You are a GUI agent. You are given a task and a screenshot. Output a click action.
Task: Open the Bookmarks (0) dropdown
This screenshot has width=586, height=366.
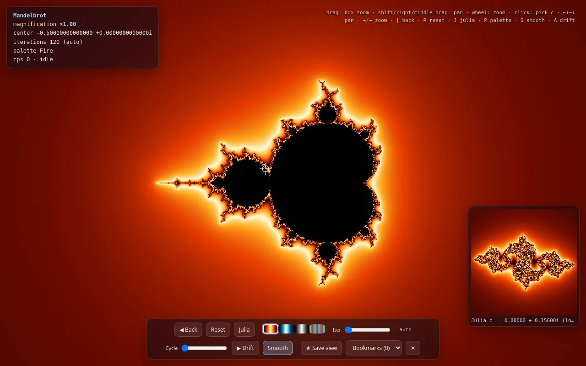[x=374, y=348]
